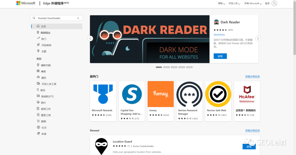The image size is (296, 155).
Task: Click the Microsoft logo in header
Action: (26, 3)
